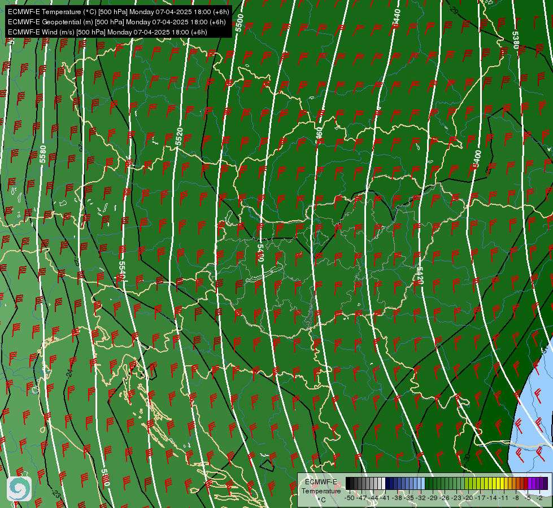Click the °C unit label in legend

tap(321, 500)
